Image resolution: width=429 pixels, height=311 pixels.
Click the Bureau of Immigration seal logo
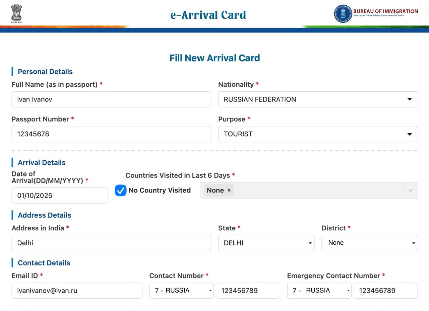point(343,14)
